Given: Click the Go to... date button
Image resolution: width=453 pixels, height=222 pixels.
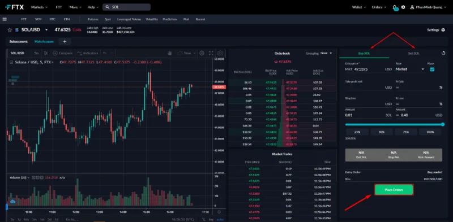Looking at the screenshot, I should 72,219.
